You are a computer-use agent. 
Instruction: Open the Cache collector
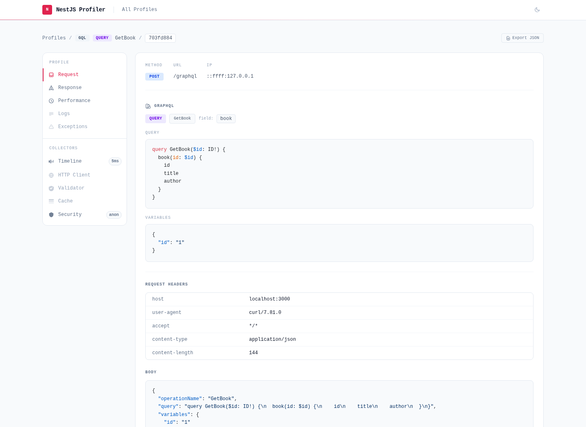pyautogui.click(x=85, y=201)
